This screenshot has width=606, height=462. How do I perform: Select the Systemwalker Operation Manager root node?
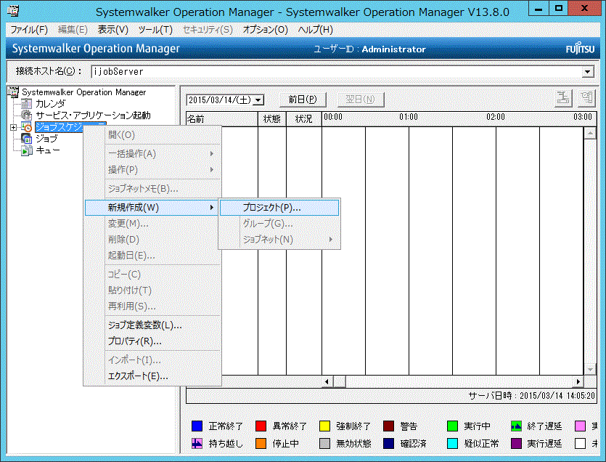point(84,92)
